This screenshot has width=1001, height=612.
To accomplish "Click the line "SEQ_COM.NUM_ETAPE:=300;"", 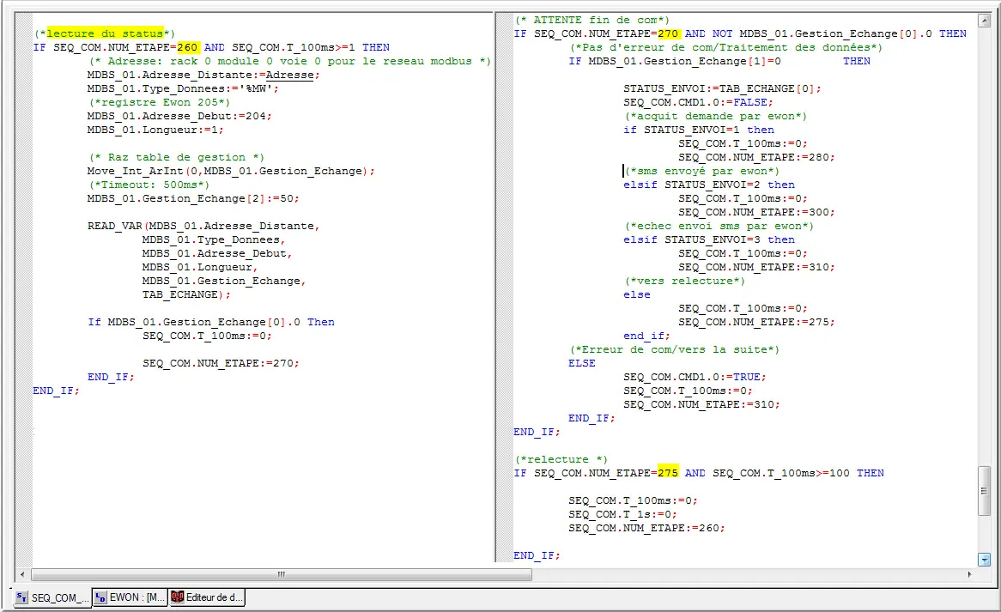I will (x=756, y=212).
